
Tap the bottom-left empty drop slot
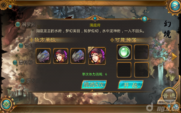point(124,70)
